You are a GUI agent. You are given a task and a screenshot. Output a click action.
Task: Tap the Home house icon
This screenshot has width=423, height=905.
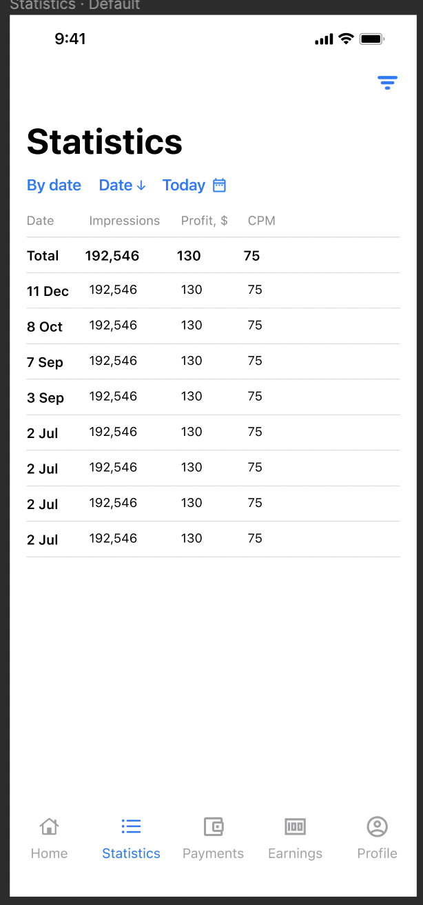(x=49, y=826)
